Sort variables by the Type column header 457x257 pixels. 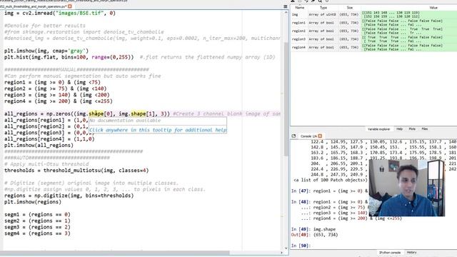323,8
